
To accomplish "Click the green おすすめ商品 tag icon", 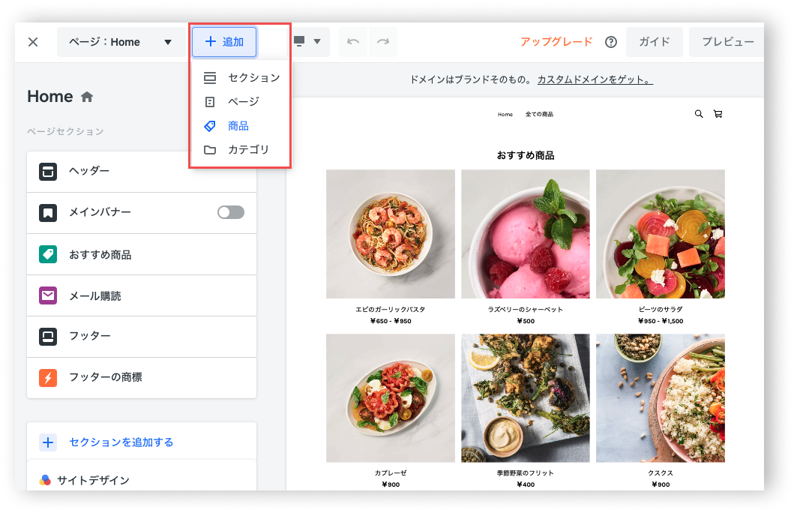I will pyautogui.click(x=48, y=254).
